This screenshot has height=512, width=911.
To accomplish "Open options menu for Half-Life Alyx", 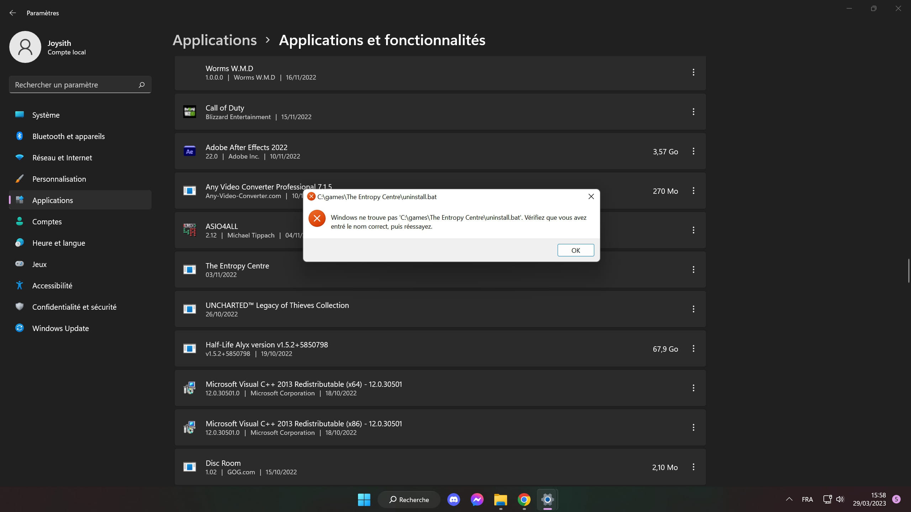I will (693, 348).
